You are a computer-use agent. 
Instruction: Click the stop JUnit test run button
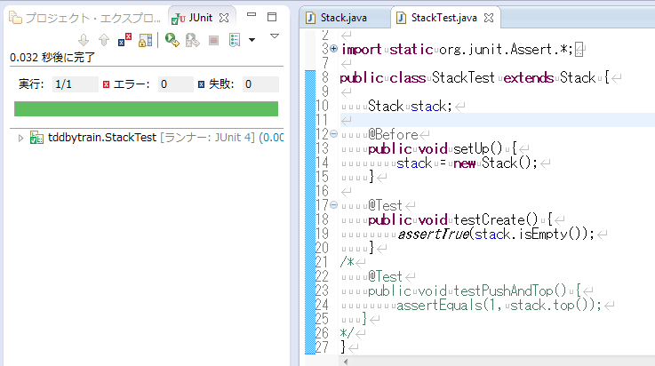tap(213, 40)
